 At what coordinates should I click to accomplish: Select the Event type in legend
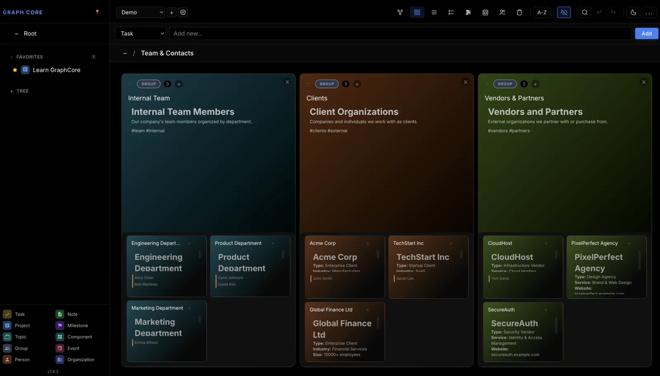coord(68,348)
